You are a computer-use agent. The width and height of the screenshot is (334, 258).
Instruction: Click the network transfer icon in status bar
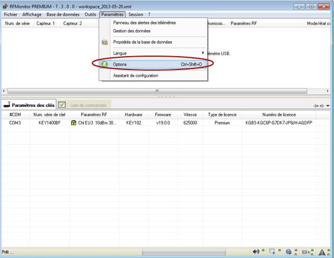coord(272,252)
